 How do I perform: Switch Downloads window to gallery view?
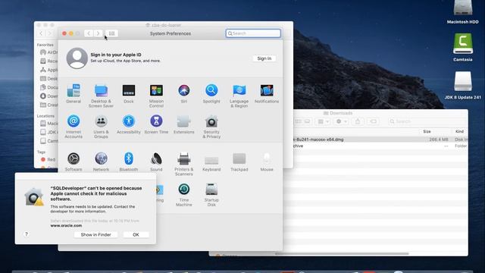[x=308, y=121]
